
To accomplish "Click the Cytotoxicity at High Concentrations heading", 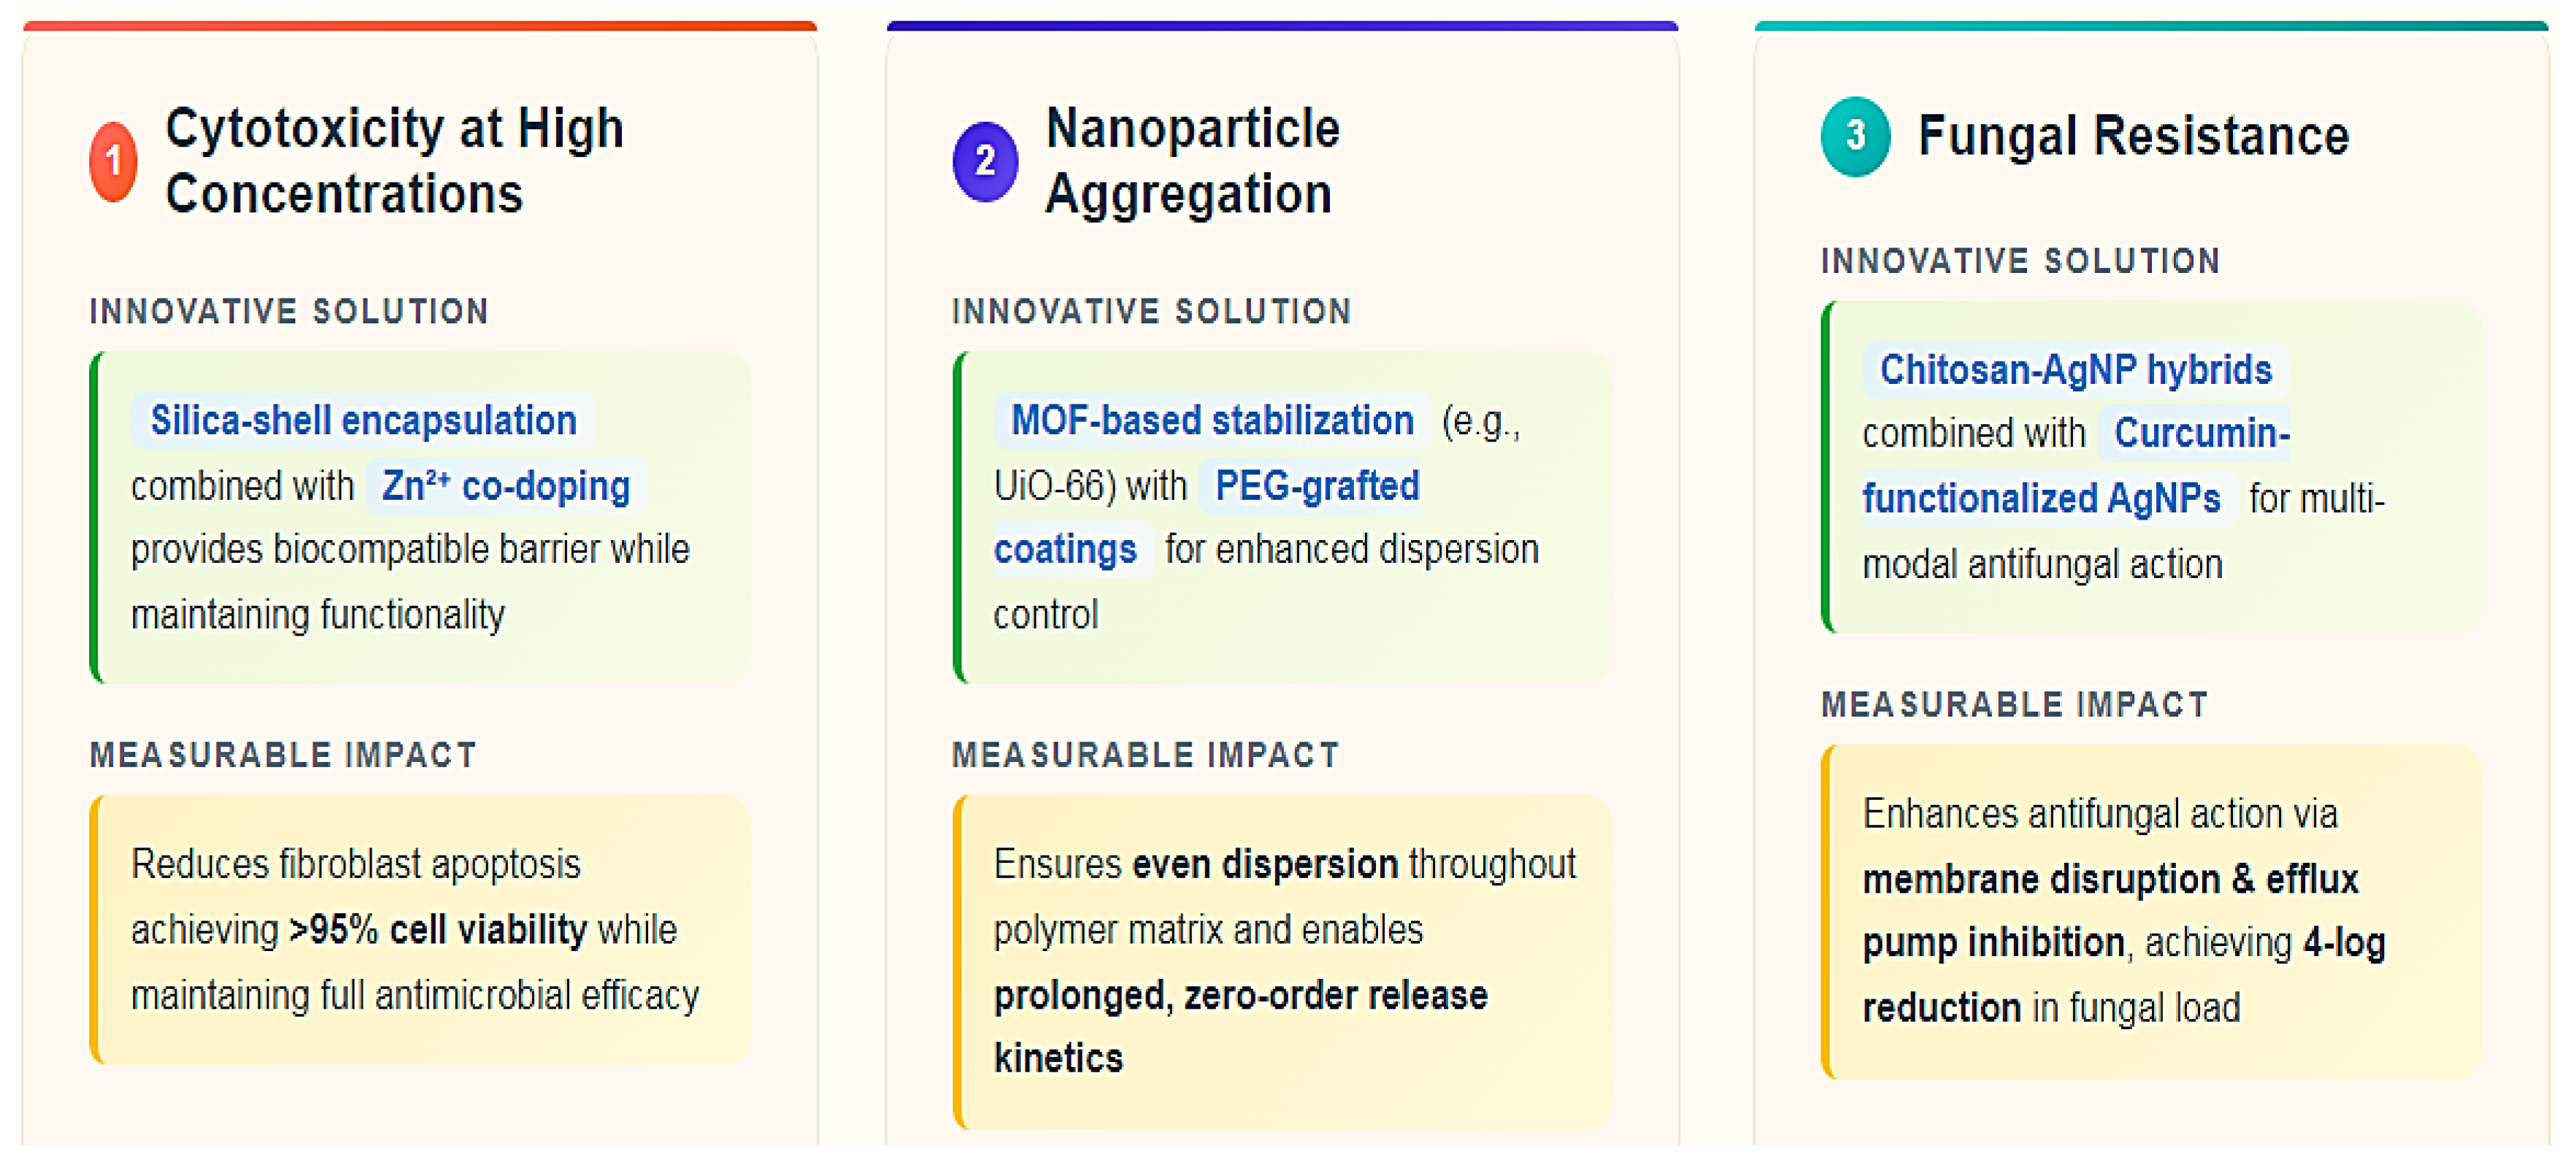I will (394, 160).
